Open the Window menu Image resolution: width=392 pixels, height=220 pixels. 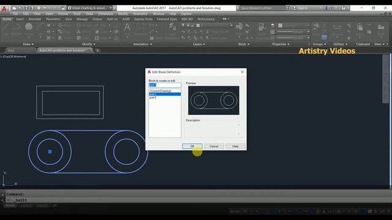159,13
